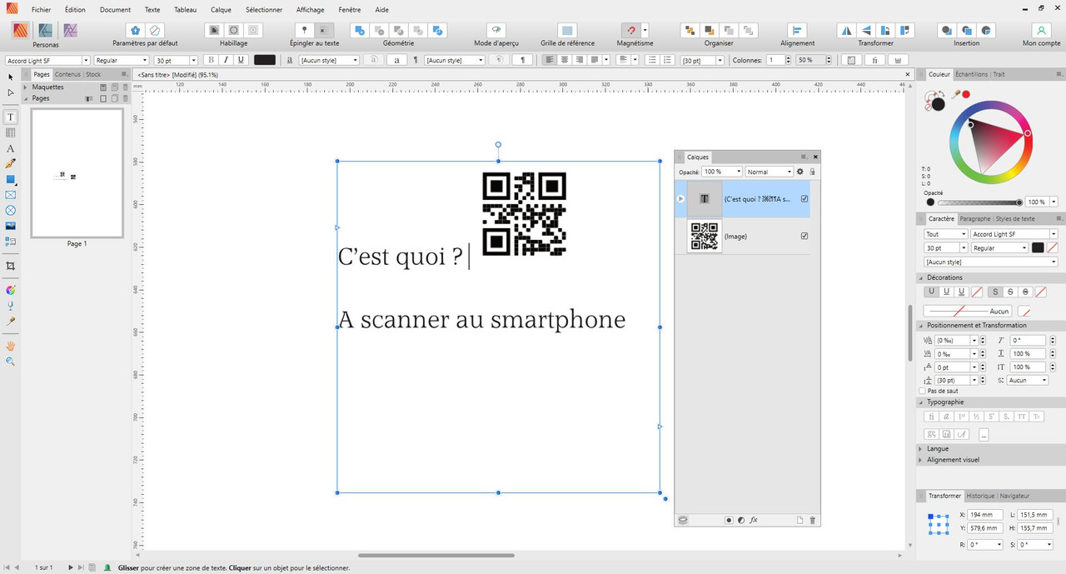Select the Frame Text tool
The image size is (1066, 574).
click(10, 117)
